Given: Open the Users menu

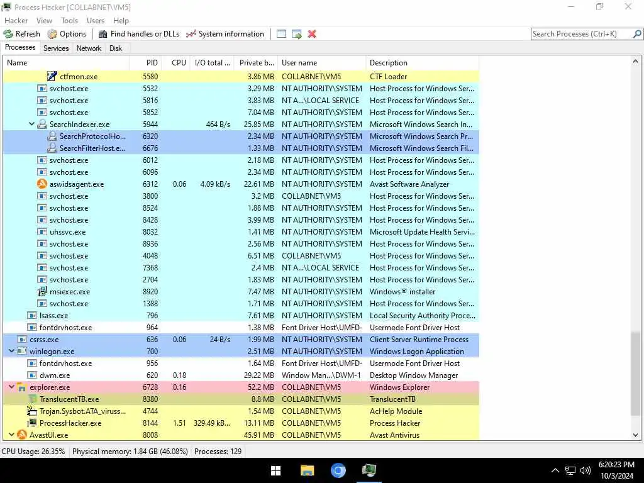Looking at the screenshot, I should tap(96, 21).
